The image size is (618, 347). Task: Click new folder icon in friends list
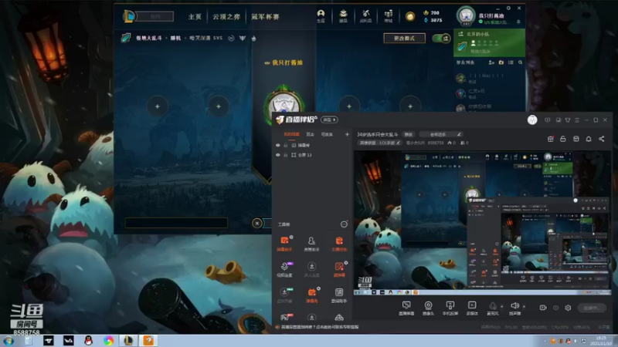pyautogui.click(x=501, y=62)
